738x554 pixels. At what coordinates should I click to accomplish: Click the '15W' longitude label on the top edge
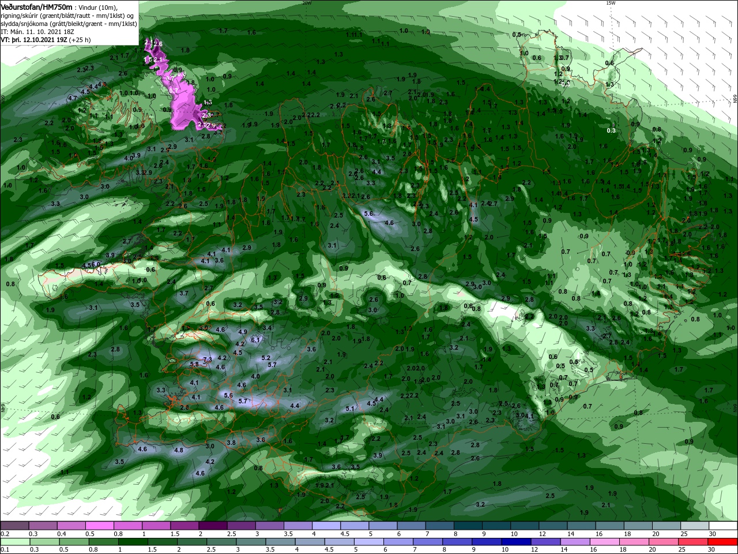coord(611,2)
